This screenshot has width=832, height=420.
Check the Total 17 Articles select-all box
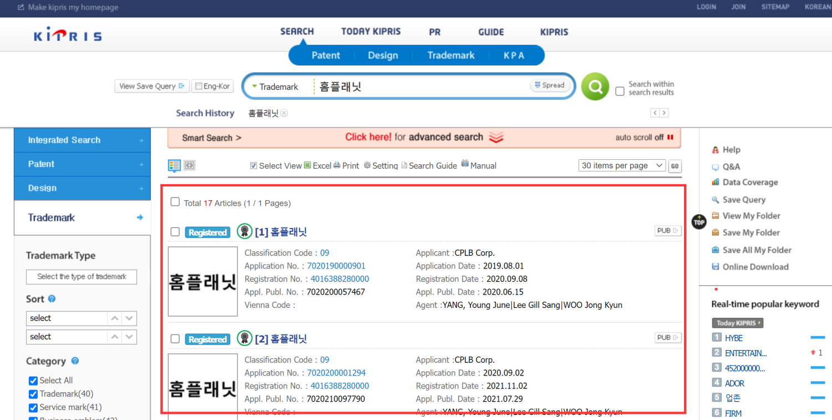point(175,202)
